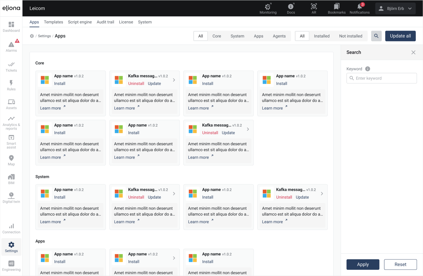Screen dimensions: 423x276
Task: Switch to the Script engine tab
Action: click(80, 22)
